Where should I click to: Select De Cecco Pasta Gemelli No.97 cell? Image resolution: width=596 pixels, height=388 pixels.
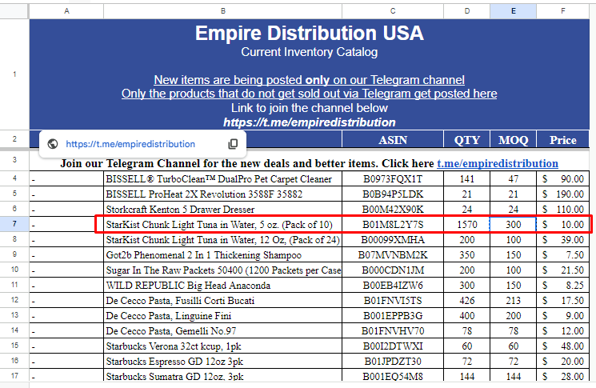click(x=222, y=330)
